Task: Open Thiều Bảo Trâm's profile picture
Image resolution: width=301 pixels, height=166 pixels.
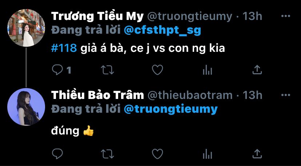Action: tap(26, 107)
